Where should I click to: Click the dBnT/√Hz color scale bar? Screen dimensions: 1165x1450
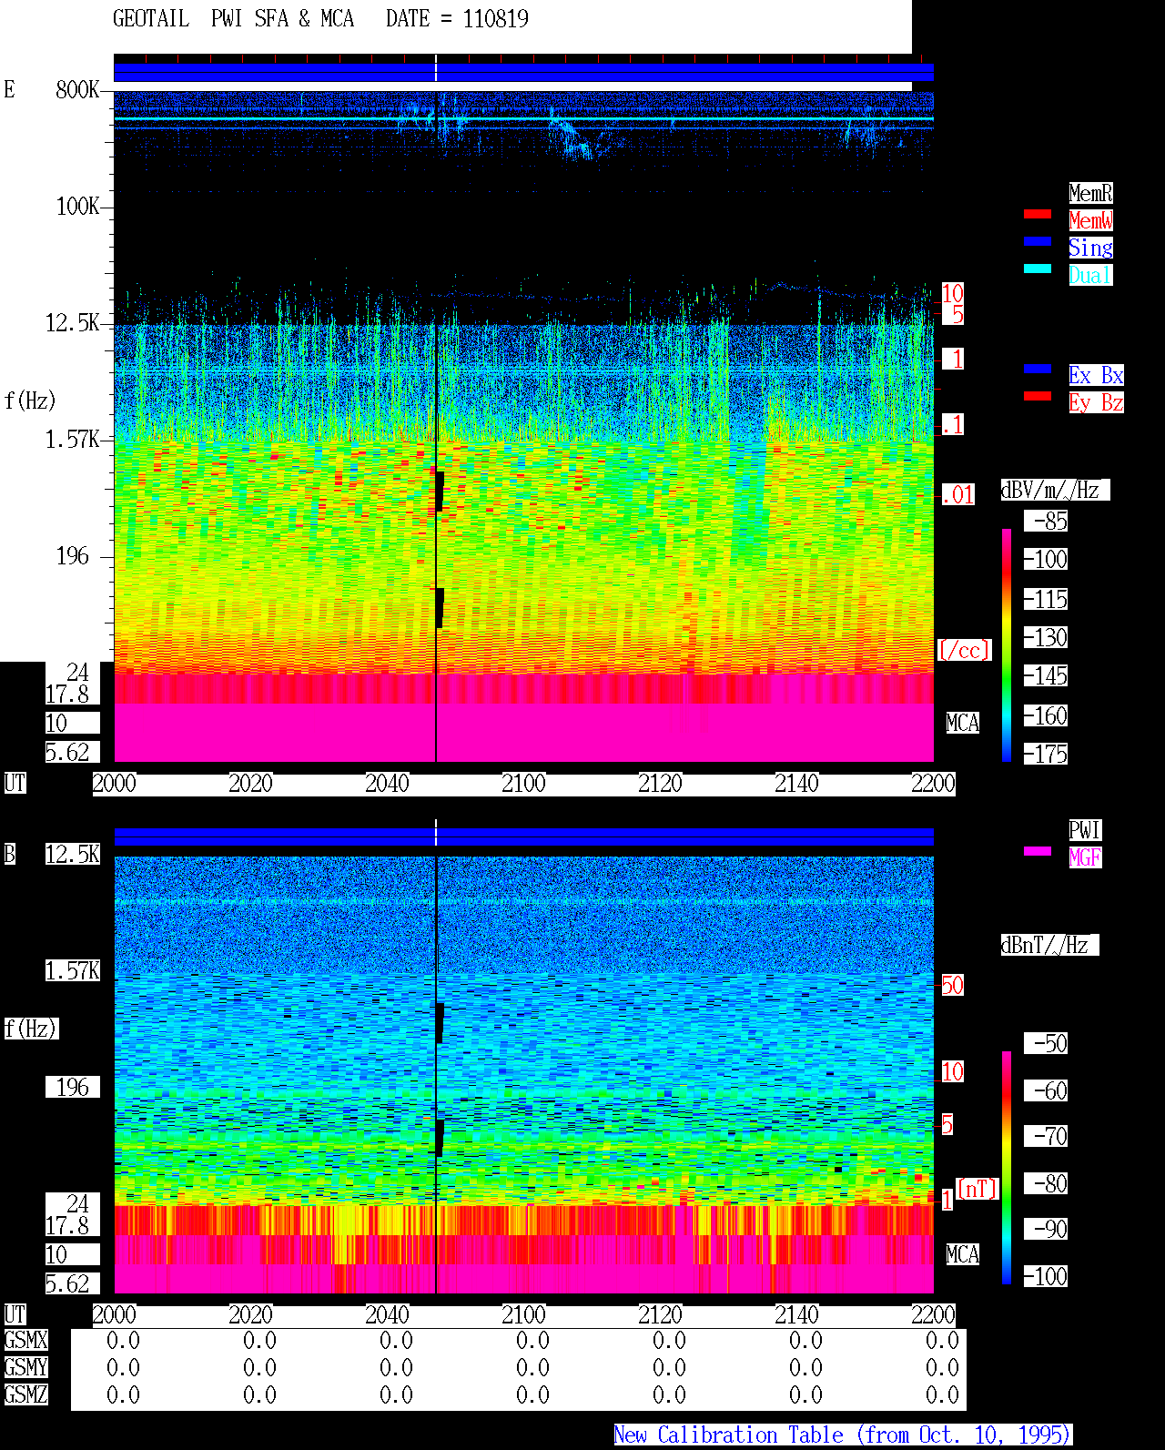click(x=1007, y=1168)
